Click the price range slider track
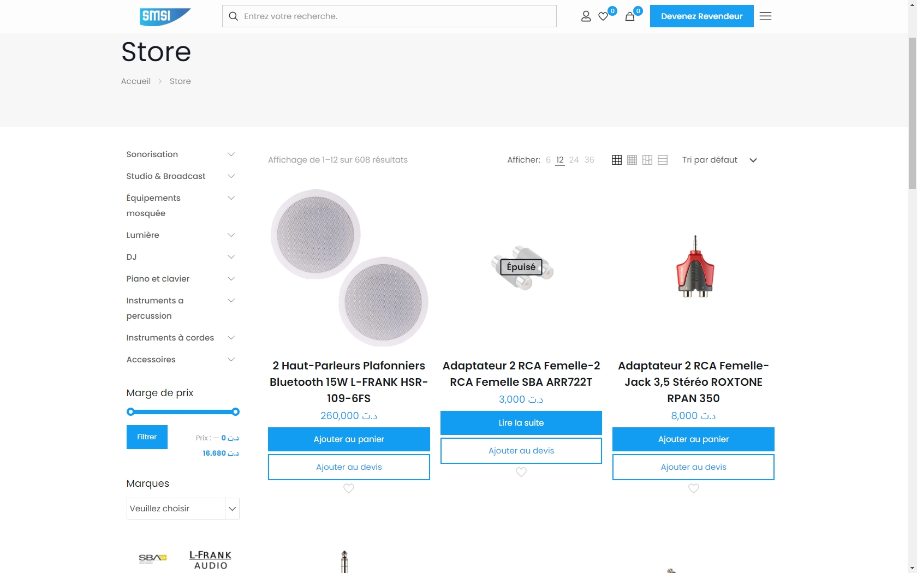 click(183, 412)
